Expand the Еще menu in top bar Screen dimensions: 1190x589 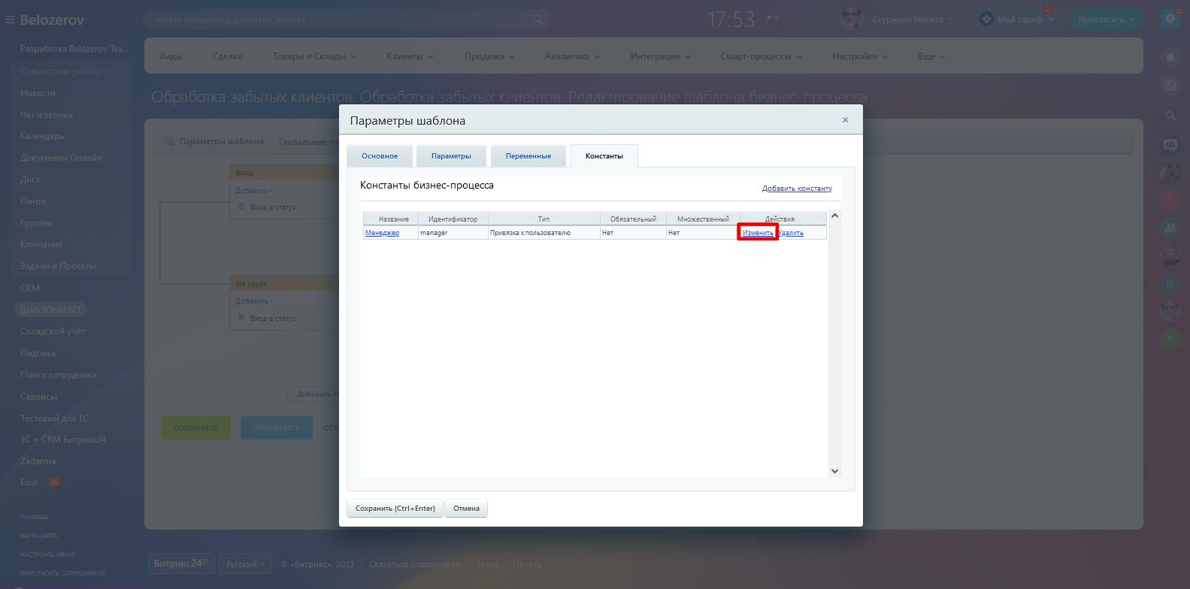tap(931, 56)
